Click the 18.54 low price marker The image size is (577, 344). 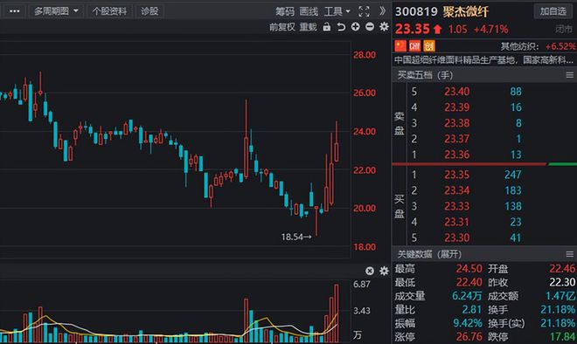tap(296, 237)
